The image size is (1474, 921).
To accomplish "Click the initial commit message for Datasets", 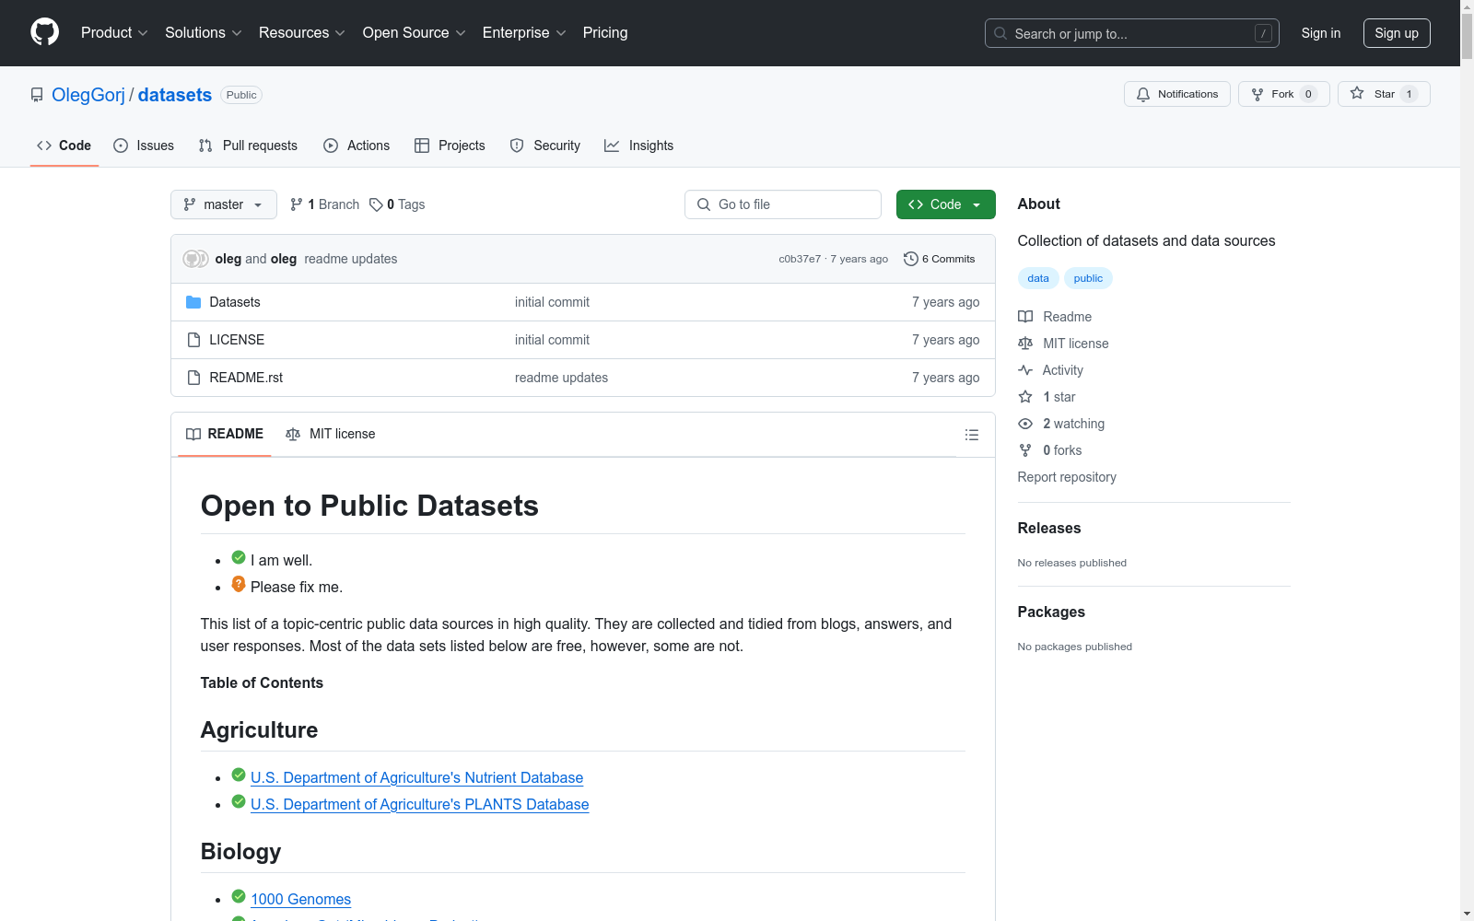I will pos(552,302).
